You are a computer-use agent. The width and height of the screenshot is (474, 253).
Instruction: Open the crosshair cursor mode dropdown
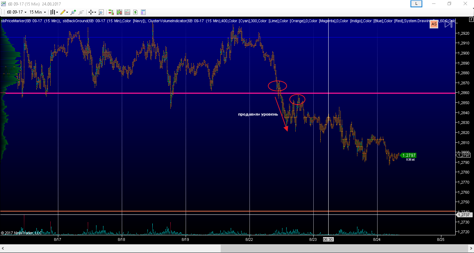[x=92, y=12]
